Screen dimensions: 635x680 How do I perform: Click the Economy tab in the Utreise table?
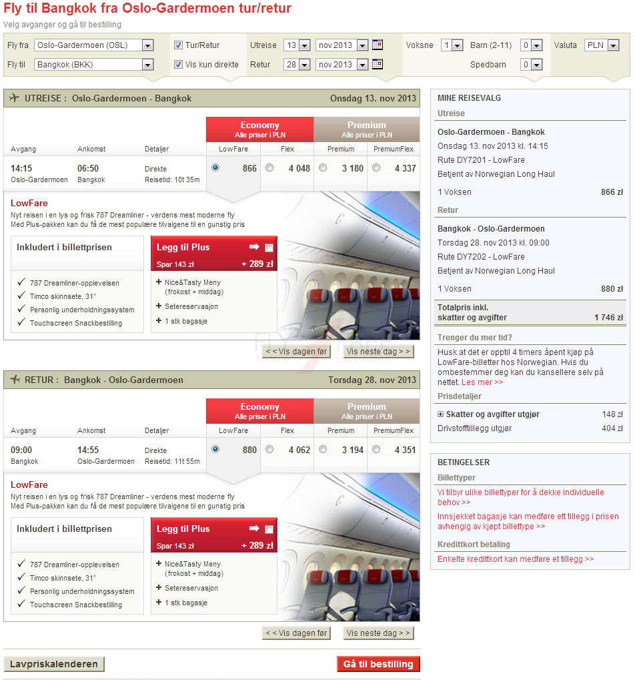(x=259, y=129)
